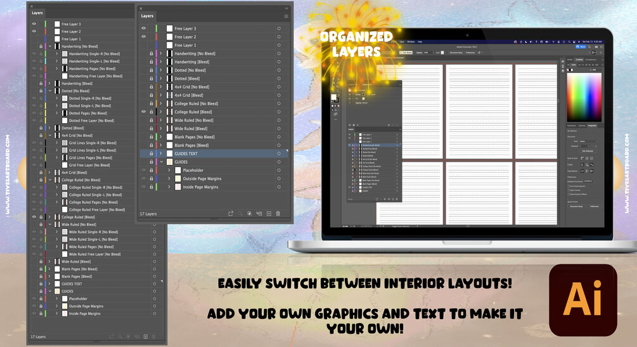637x347 pixels.
Task: Collapse Handwriting [No Bleed] in back Layers panel
Action: (50, 46)
